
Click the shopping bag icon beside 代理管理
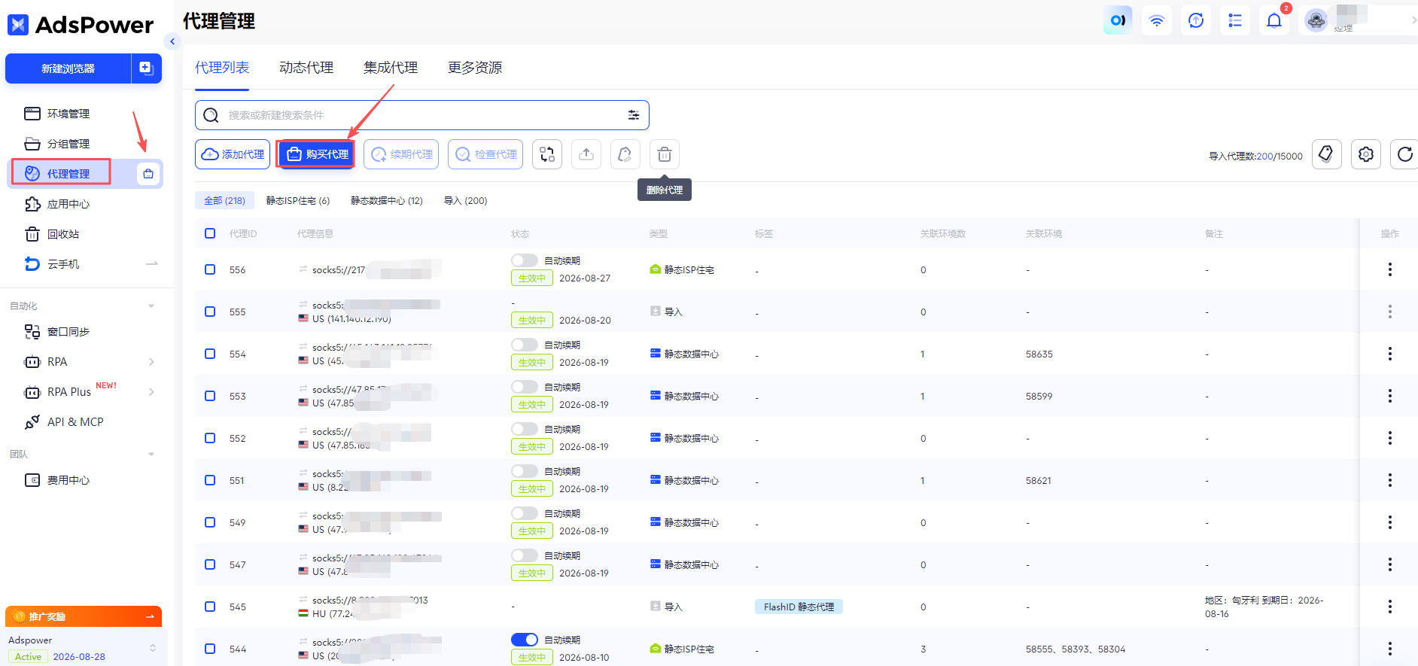point(148,174)
